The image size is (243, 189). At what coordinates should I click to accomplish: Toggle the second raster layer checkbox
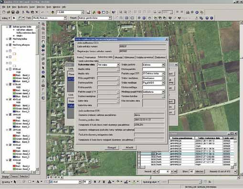click(x=11, y=84)
